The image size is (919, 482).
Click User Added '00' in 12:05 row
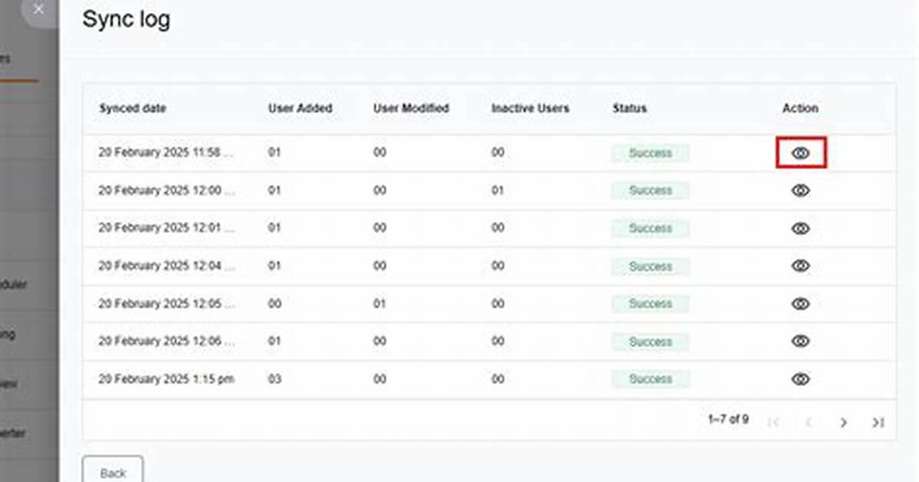[274, 303]
